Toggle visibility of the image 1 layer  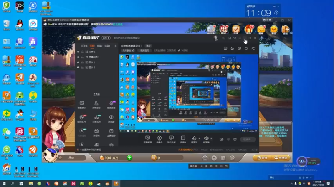[x=78, y=67]
